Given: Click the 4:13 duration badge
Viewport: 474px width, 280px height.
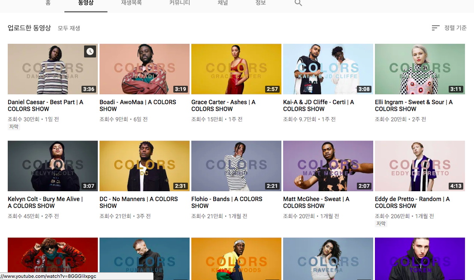Looking at the screenshot, I should [x=456, y=186].
